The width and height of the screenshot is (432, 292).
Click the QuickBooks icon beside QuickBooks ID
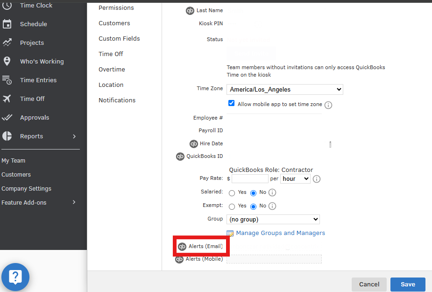180,157
